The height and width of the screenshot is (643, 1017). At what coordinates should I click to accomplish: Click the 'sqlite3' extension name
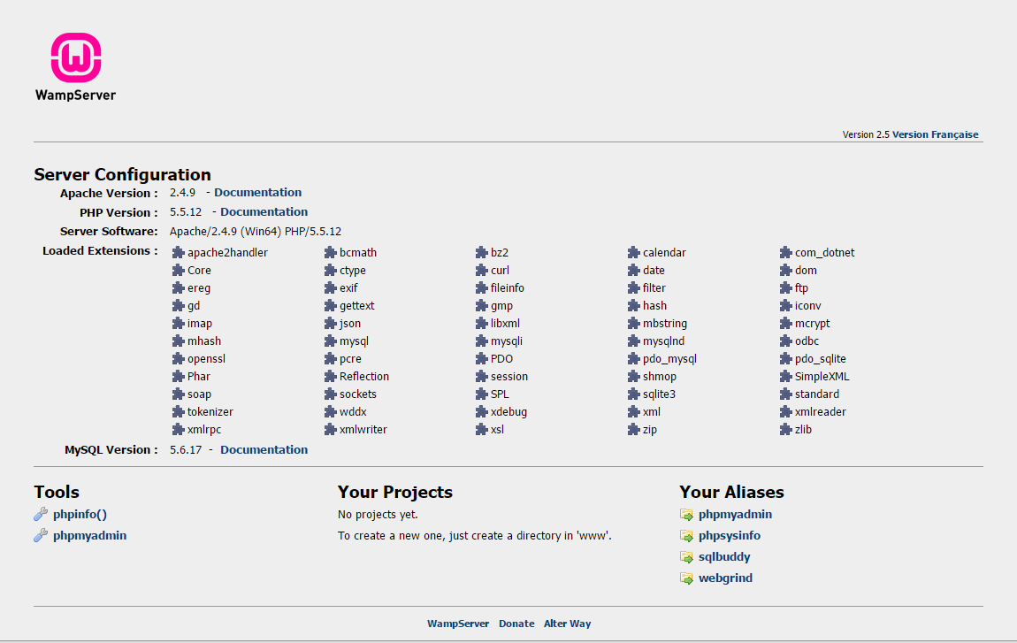click(659, 394)
